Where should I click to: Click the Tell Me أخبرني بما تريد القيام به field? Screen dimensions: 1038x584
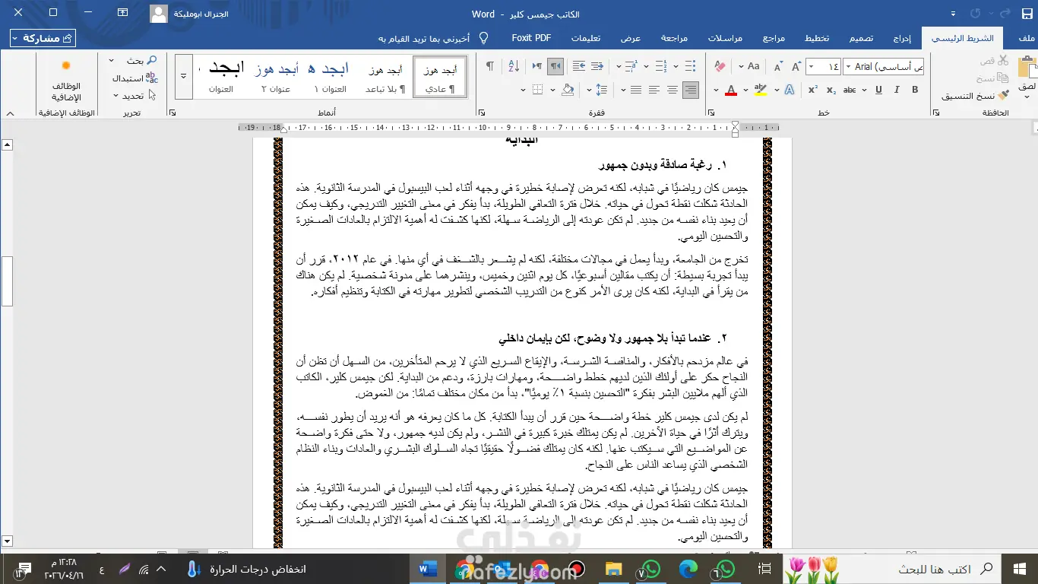pos(424,38)
